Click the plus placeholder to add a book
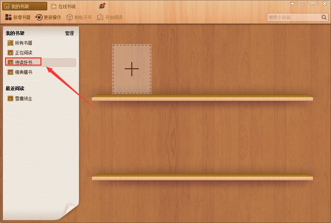 (x=132, y=69)
